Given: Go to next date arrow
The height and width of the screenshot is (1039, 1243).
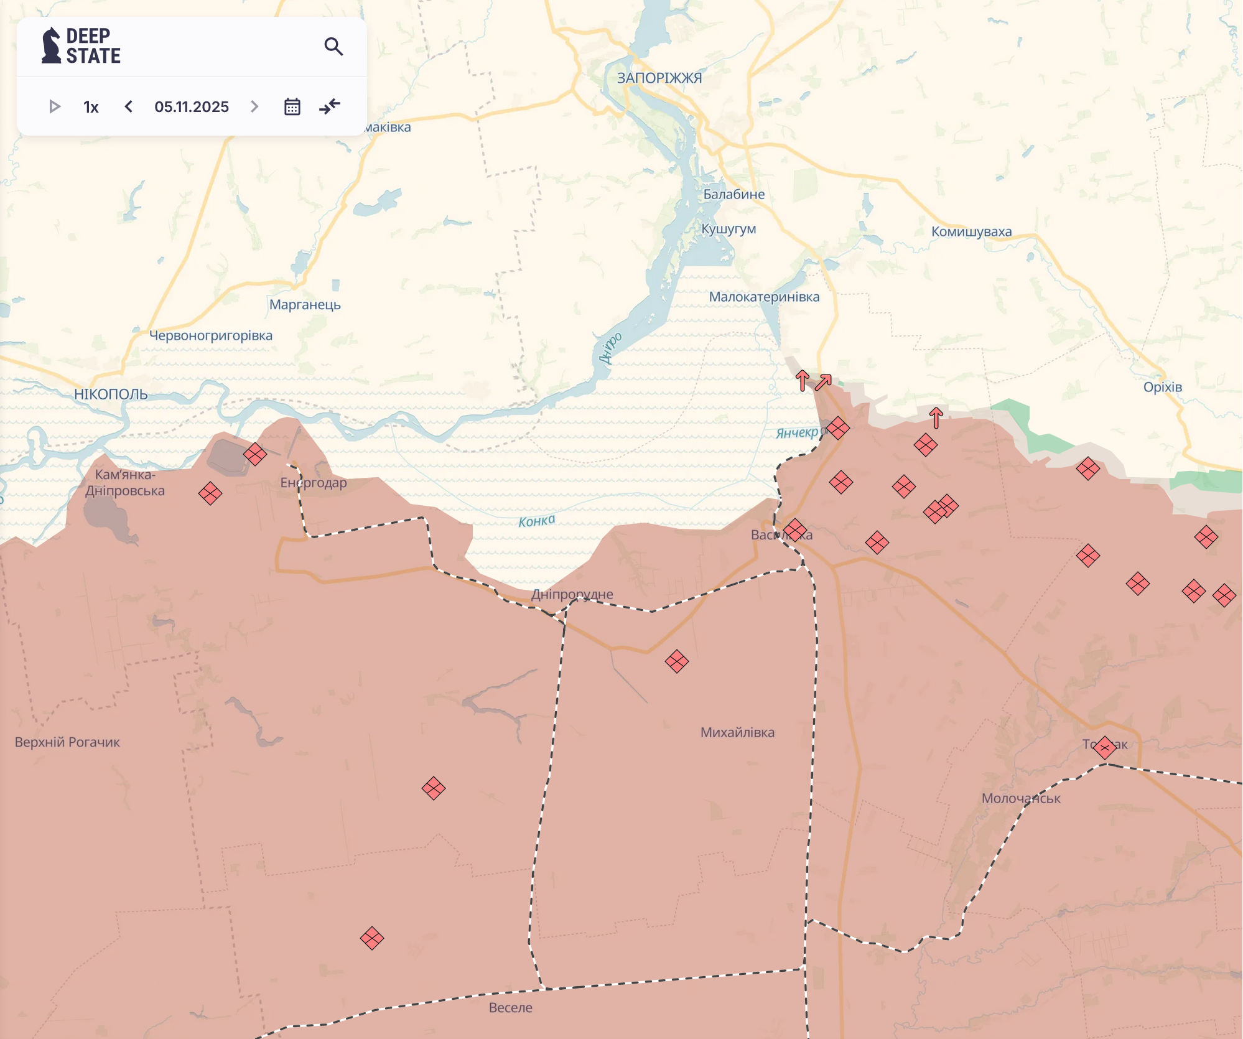Looking at the screenshot, I should [x=254, y=107].
